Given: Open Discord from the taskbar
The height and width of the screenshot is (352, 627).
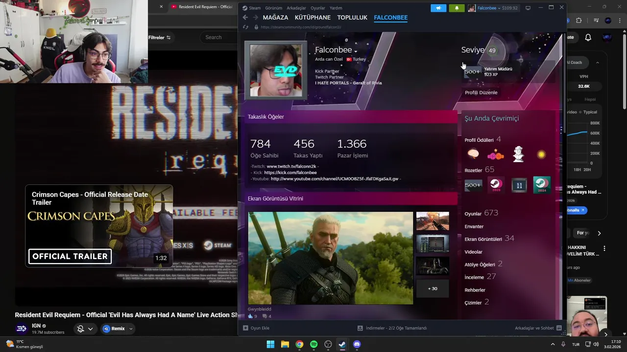Looking at the screenshot, I should tap(357, 344).
